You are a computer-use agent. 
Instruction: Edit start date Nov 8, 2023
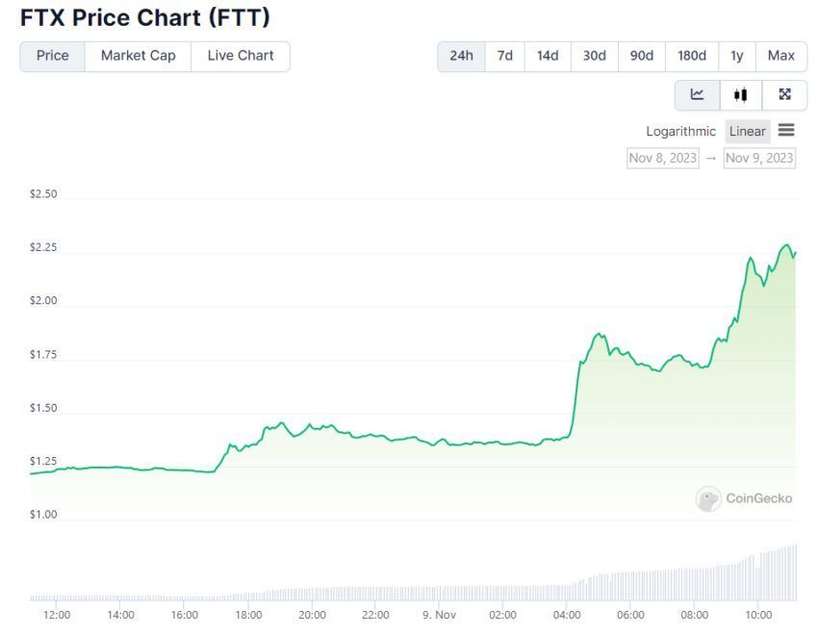[x=663, y=158]
